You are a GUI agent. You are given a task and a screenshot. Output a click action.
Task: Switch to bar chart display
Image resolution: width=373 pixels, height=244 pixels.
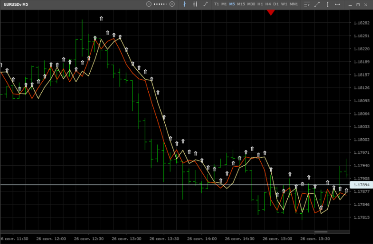coord(185,4)
